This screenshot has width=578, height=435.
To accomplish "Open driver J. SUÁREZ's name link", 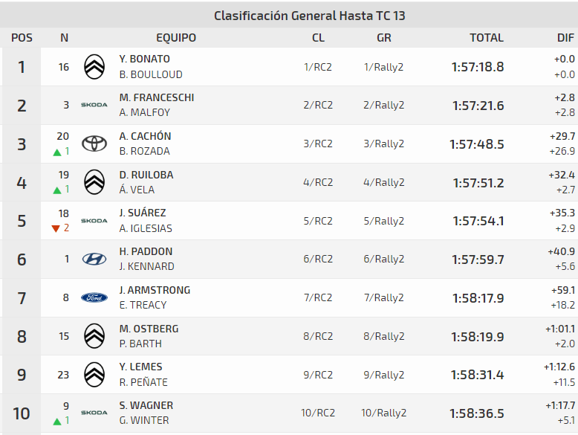I will [143, 213].
